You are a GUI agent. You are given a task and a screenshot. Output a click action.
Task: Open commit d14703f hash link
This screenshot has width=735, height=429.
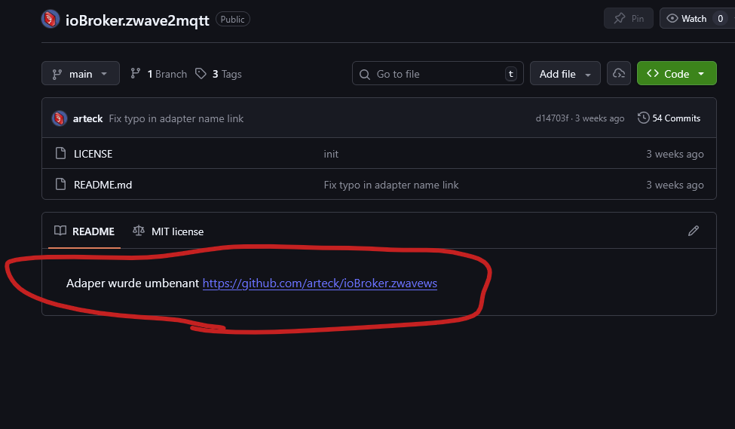coord(553,118)
